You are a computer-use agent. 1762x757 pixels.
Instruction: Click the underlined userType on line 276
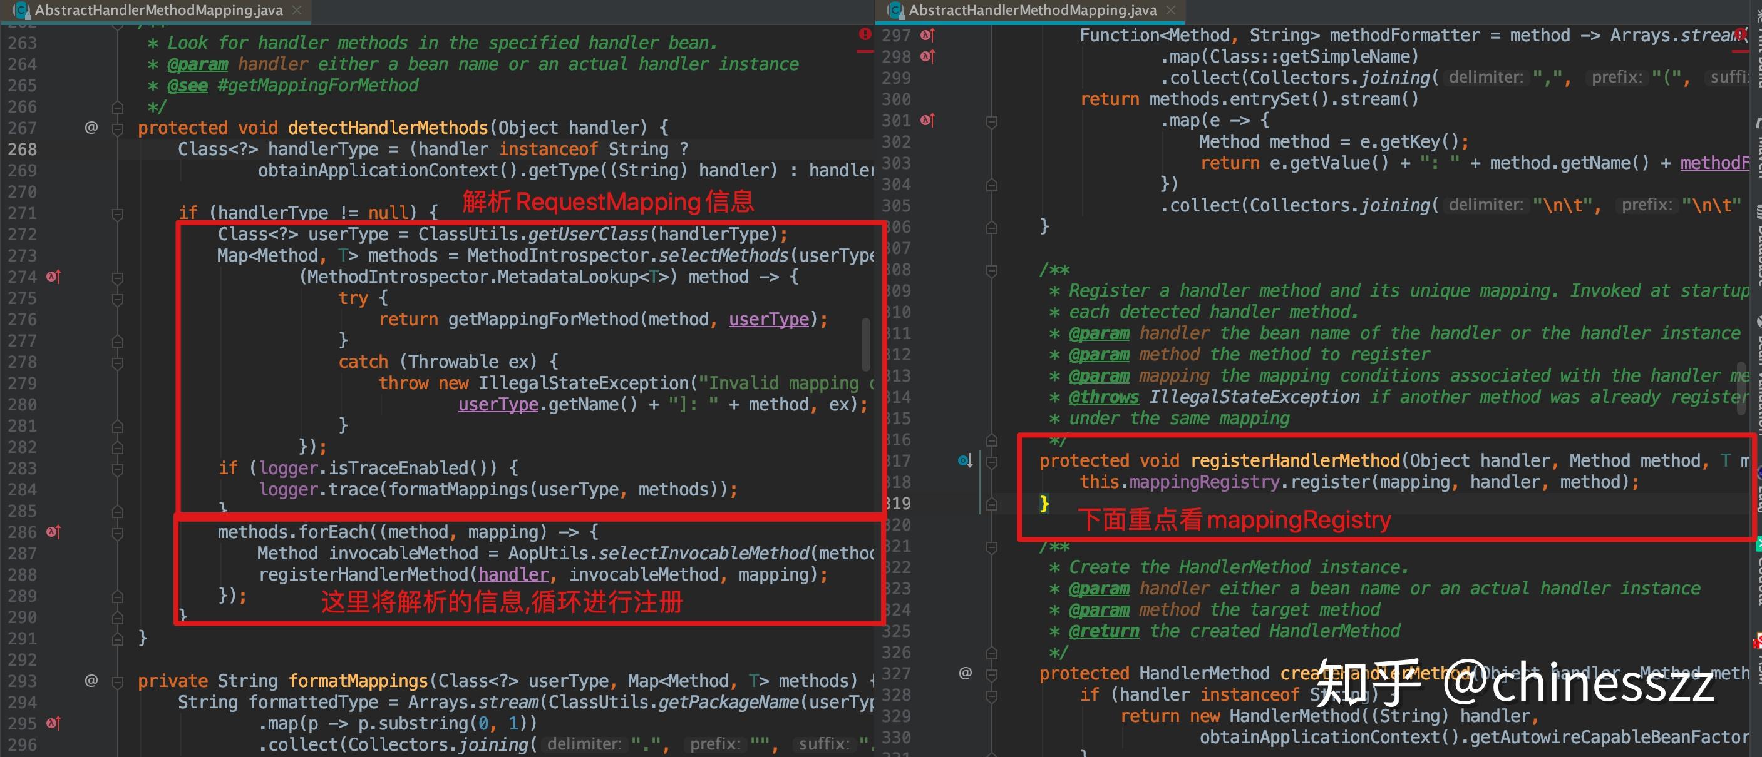tap(769, 319)
